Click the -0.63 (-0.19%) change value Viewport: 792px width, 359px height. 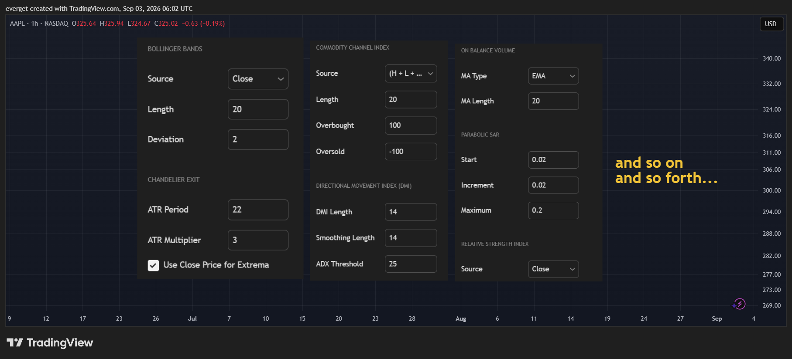[x=203, y=24]
